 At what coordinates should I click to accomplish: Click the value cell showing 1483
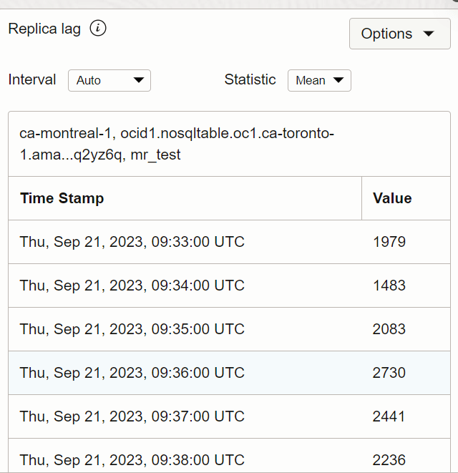[x=389, y=286]
